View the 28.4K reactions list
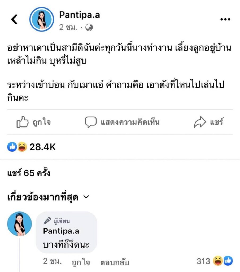The image size is (240, 272). [x=42, y=147]
